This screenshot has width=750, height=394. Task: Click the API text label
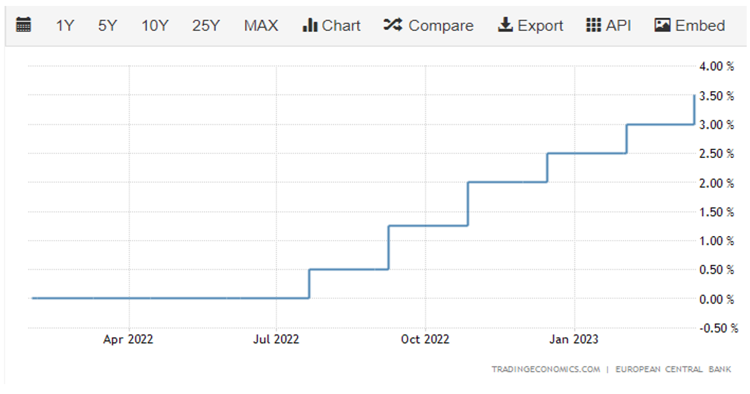coord(618,26)
